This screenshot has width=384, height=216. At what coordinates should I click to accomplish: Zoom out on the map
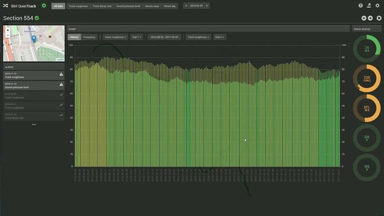(x=8, y=35)
